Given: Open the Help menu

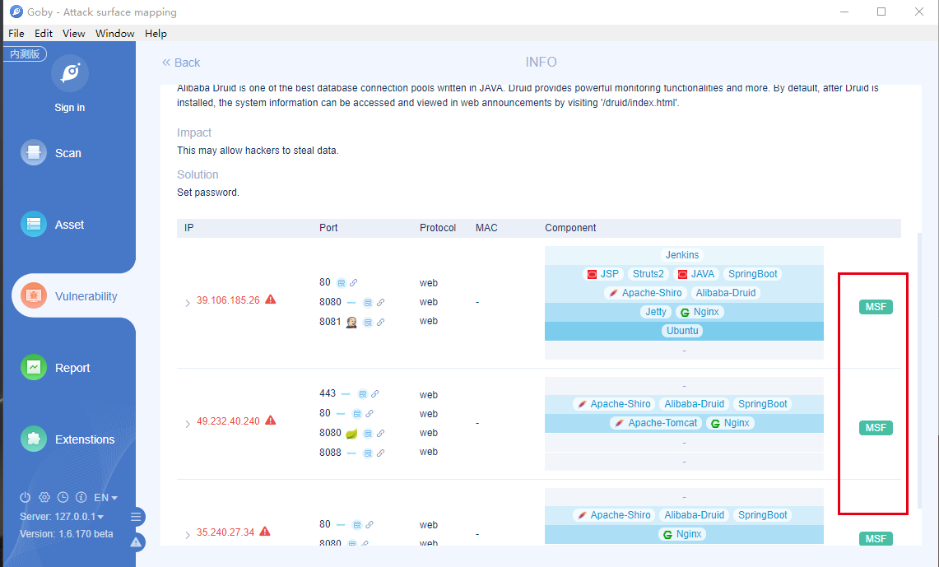Looking at the screenshot, I should point(156,34).
